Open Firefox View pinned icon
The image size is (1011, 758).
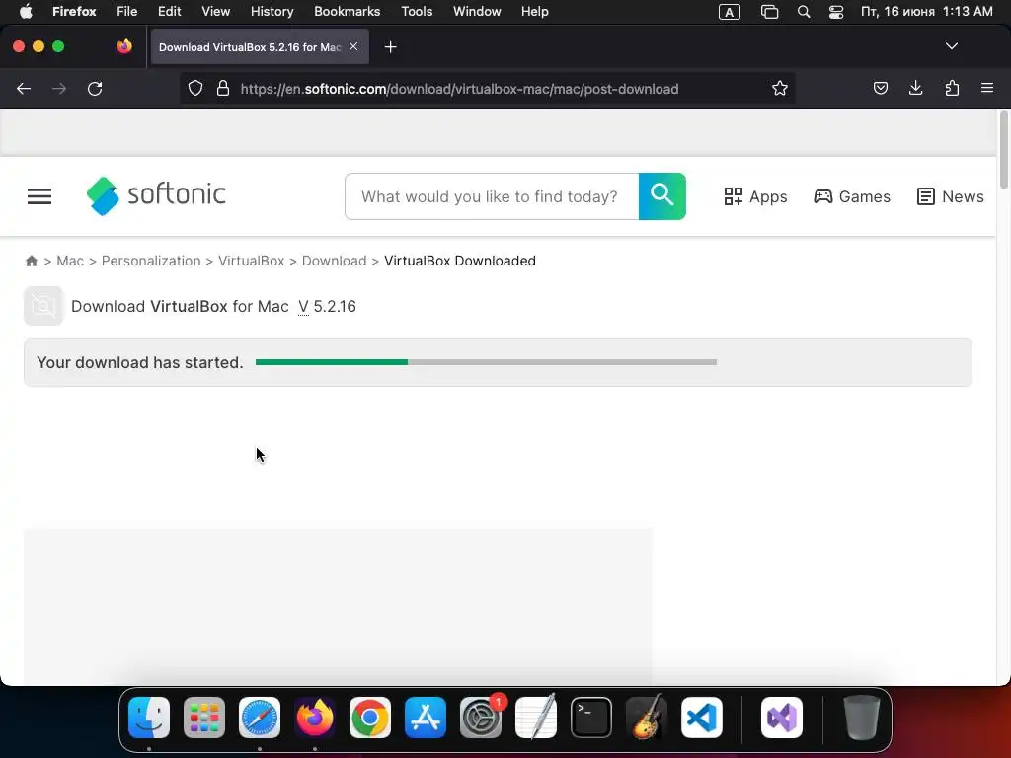coord(124,46)
